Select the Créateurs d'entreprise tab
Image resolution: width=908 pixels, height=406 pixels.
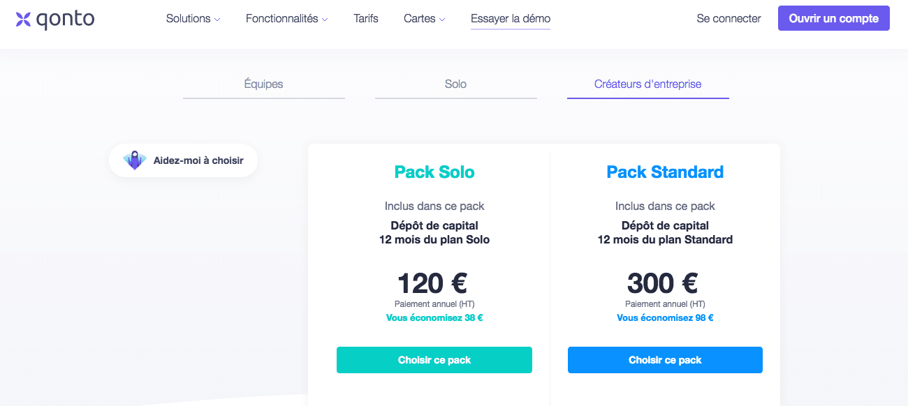point(648,84)
